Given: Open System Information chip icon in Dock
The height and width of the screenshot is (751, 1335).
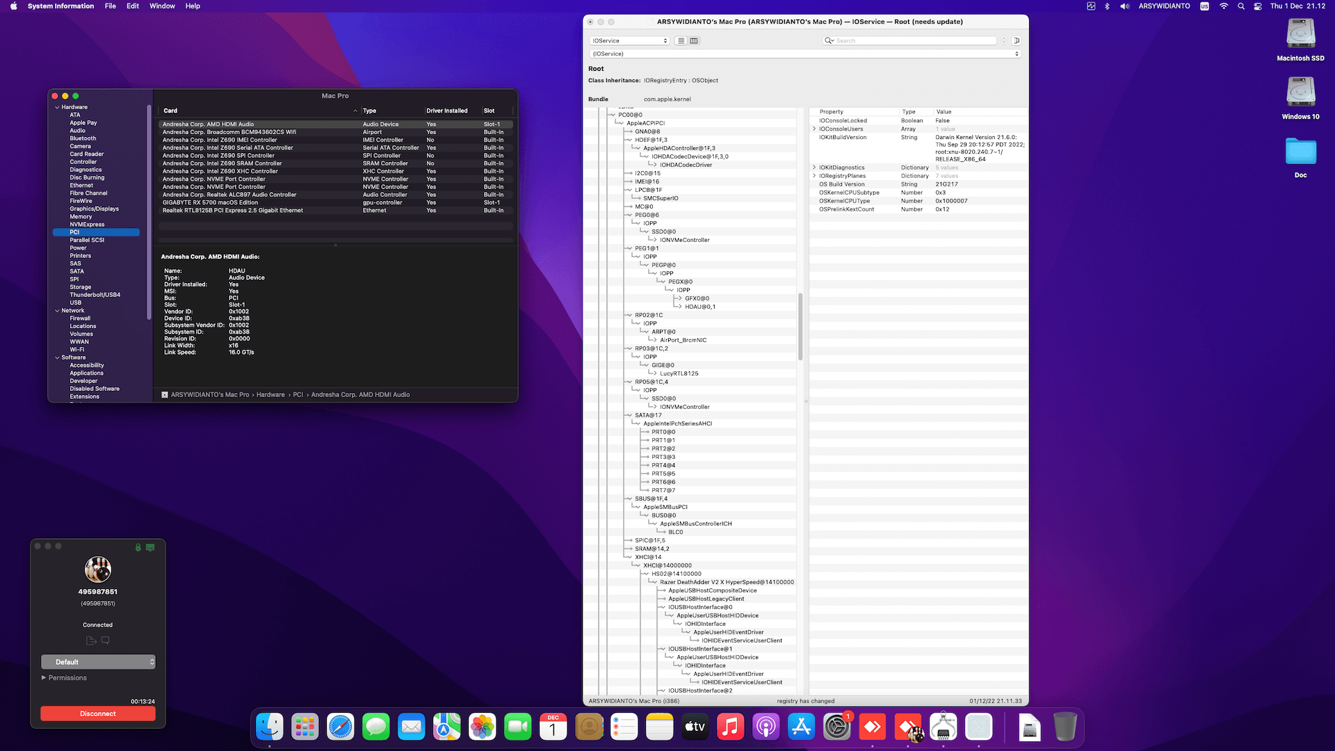Looking at the screenshot, I should [944, 727].
